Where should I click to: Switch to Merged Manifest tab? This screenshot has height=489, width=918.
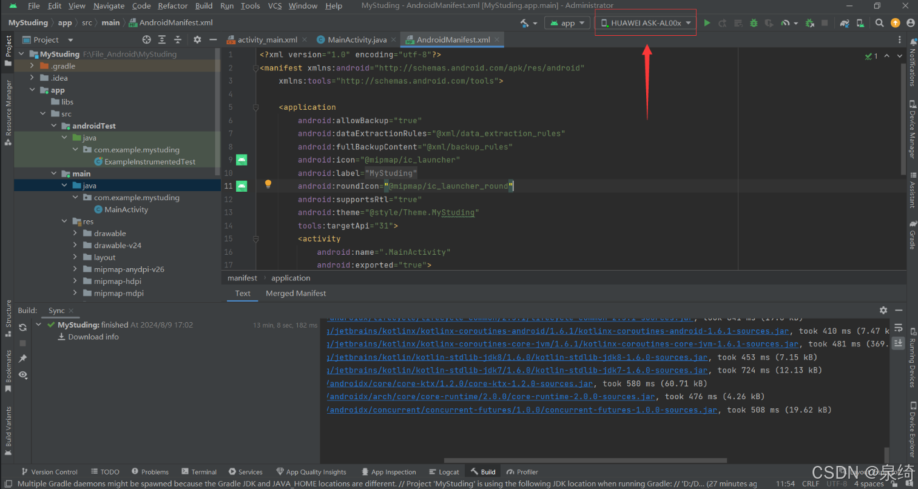[x=295, y=293]
